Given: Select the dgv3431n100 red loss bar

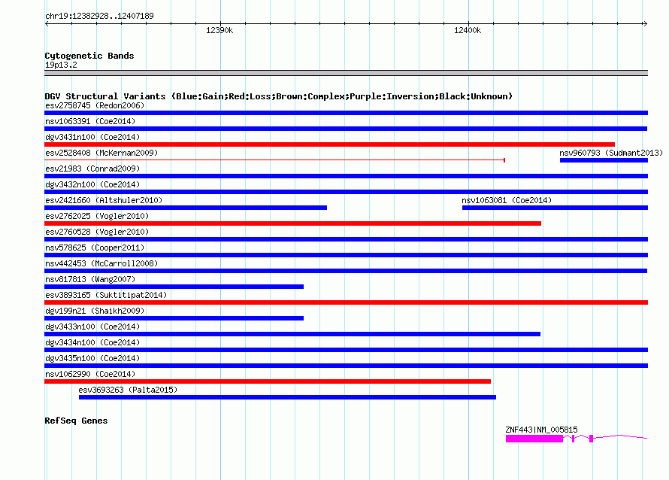Looking at the screenshot, I should (x=329, y=144).
